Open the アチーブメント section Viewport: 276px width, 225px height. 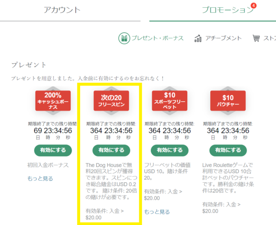pyautogui.click(x=224, y=38)
